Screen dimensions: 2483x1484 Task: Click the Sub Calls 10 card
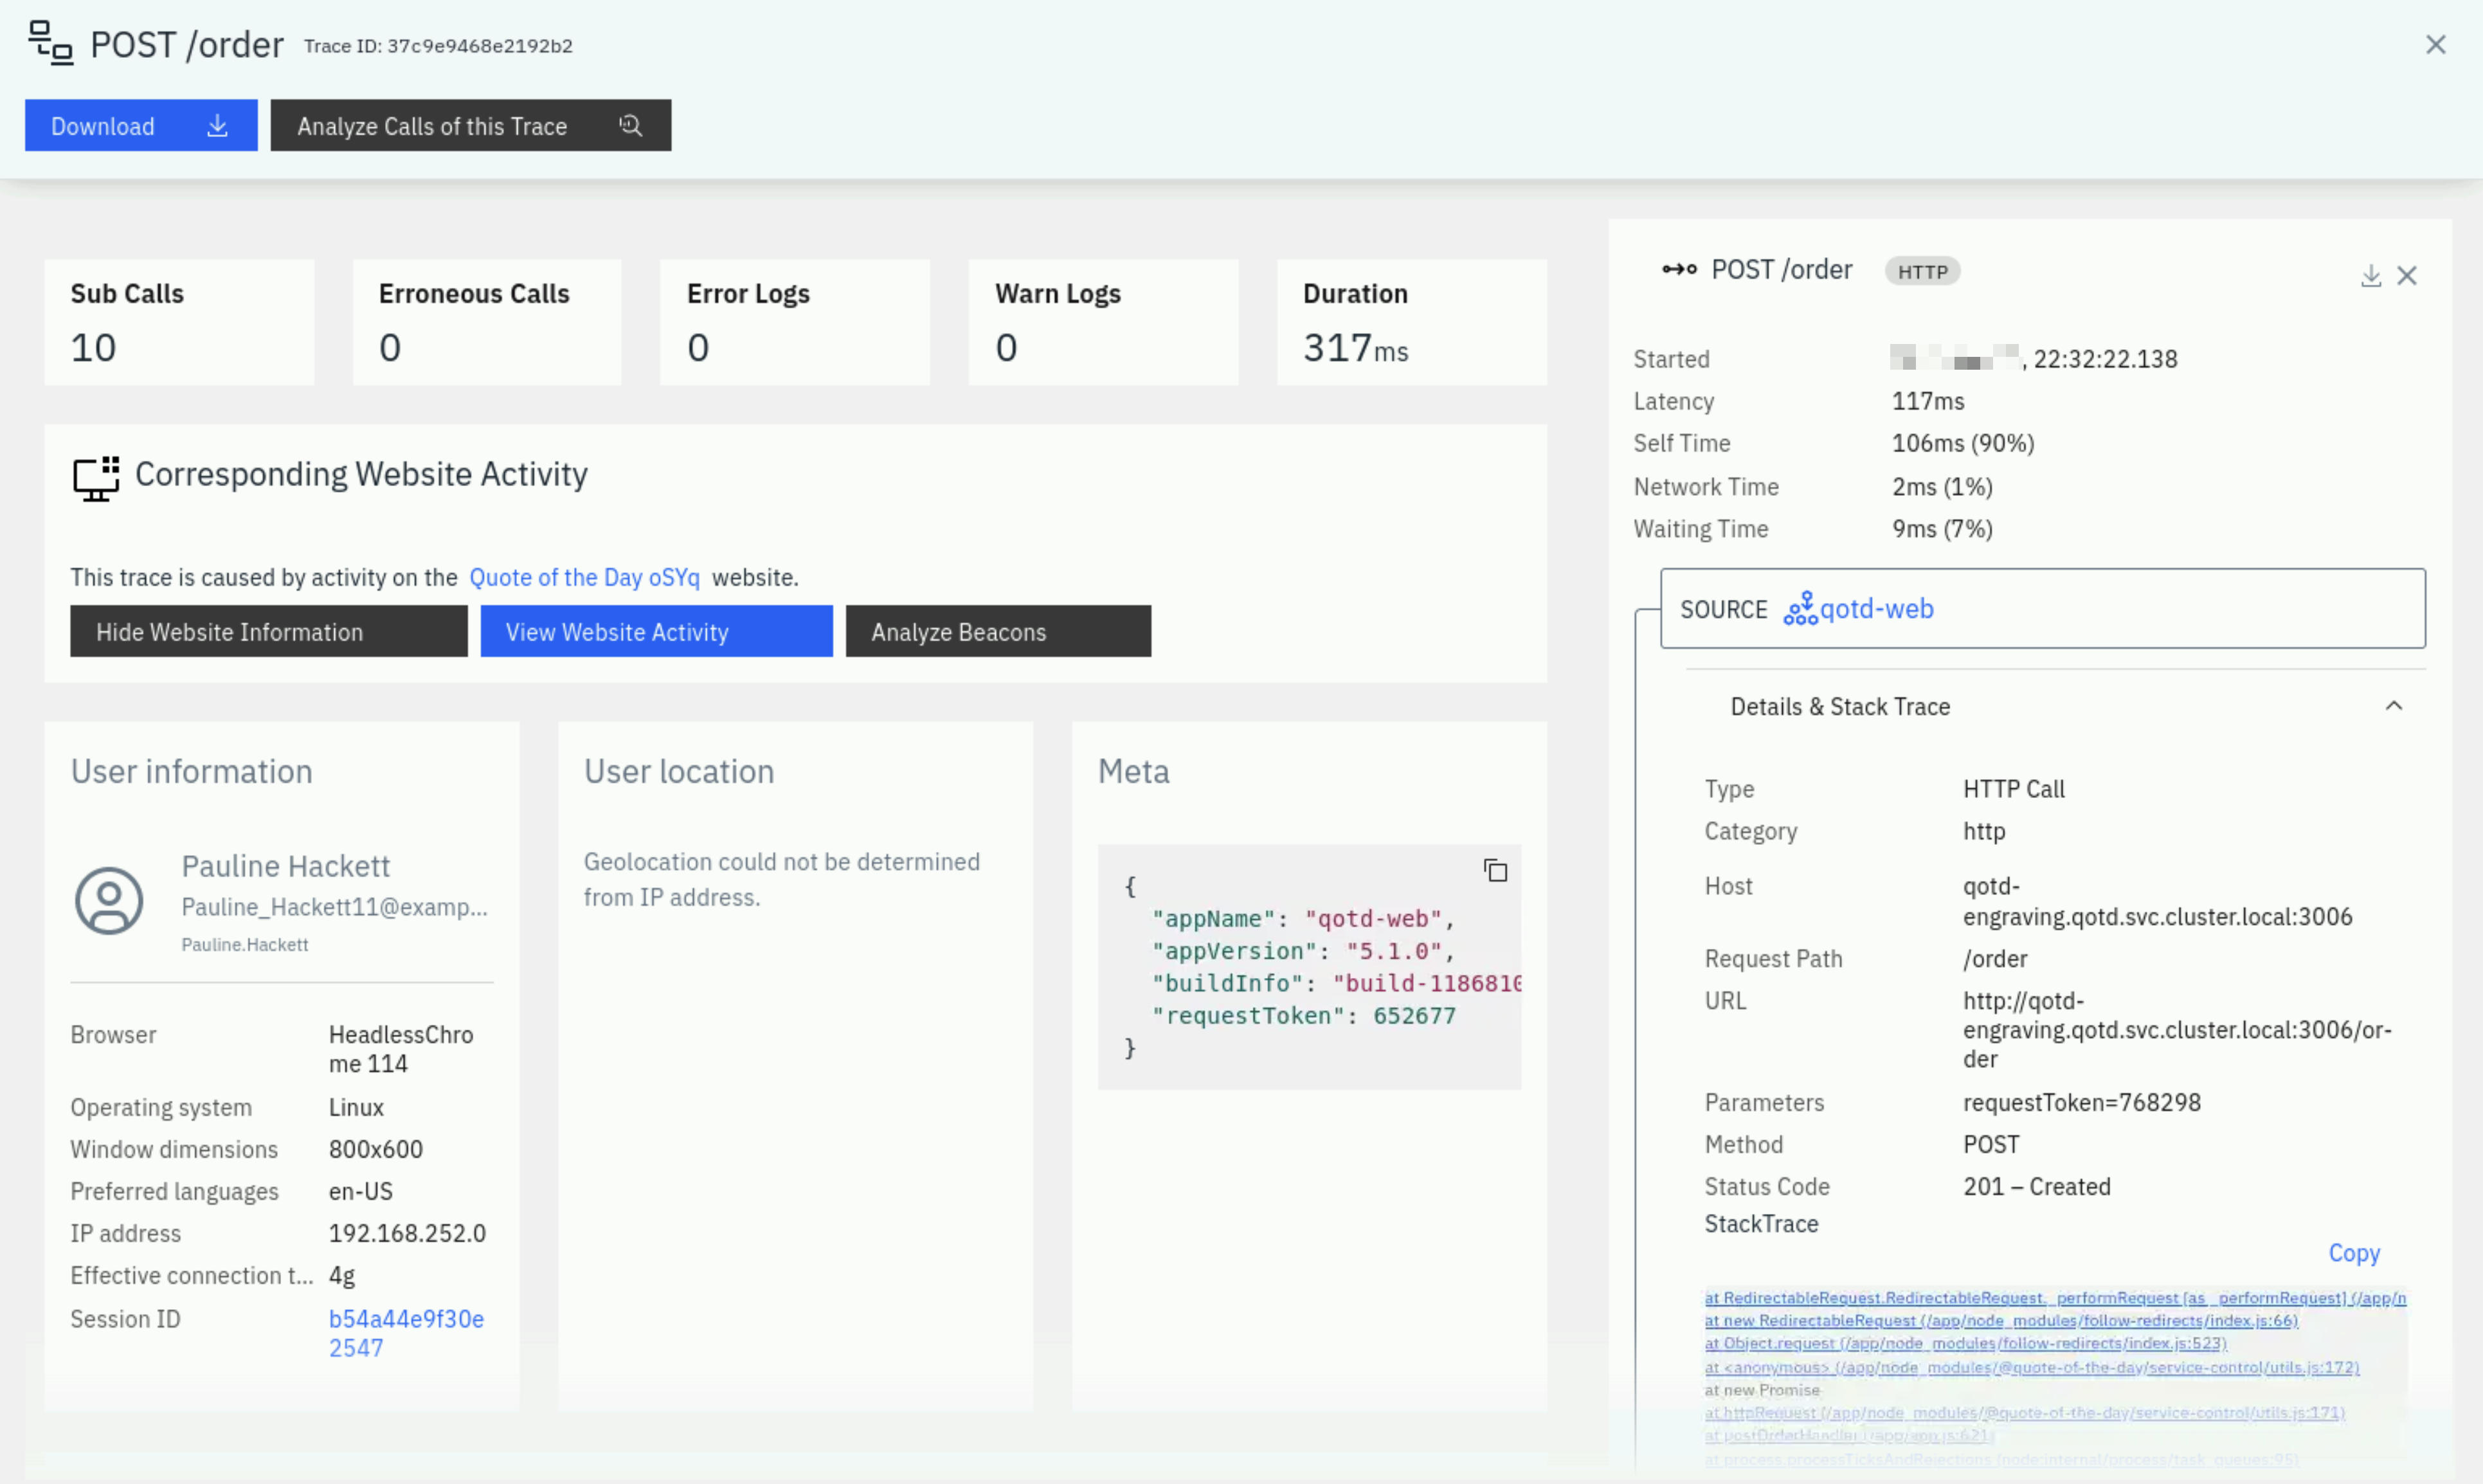click(x=179, y=322)
